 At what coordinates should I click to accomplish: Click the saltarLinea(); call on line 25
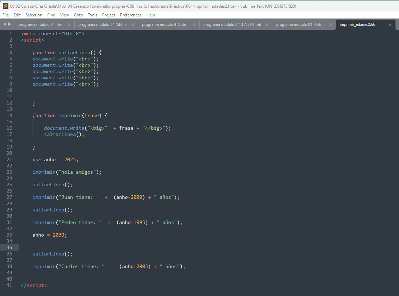[x=52, y=185]
